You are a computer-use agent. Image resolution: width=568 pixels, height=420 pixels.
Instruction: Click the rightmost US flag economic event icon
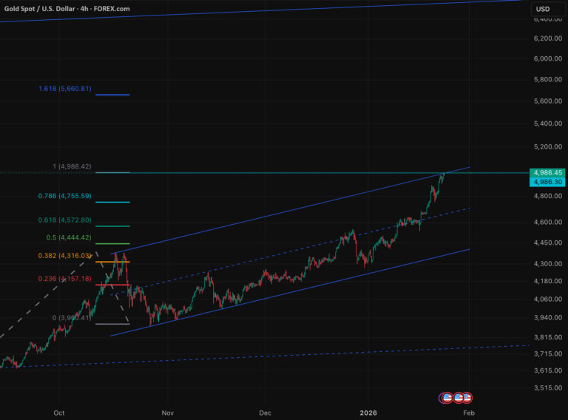point(467,398)
